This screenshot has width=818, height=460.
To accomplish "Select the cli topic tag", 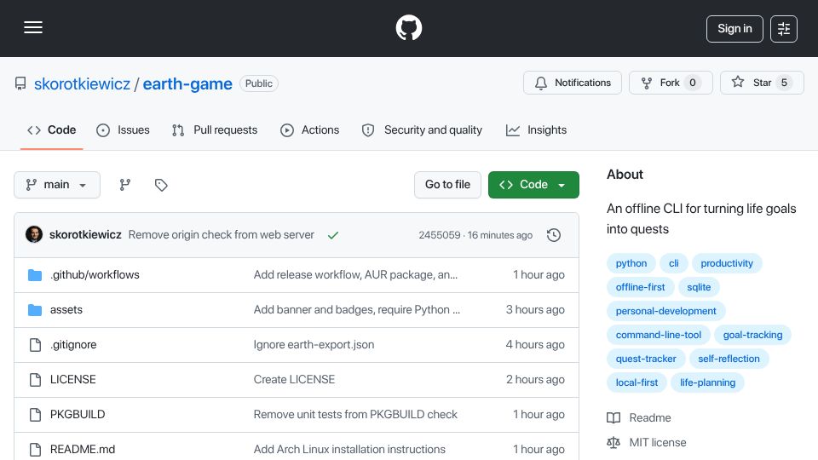I will (x=674, y=263).
